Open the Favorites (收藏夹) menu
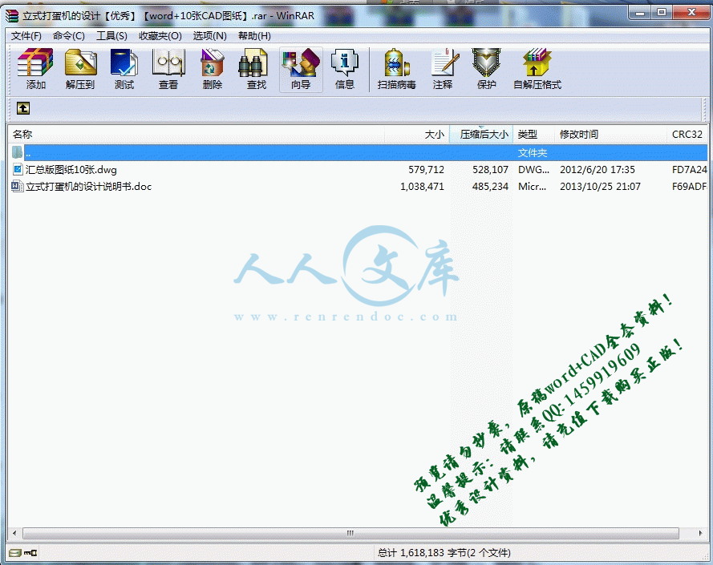The image size is (713, 565). tap(160, 36)
